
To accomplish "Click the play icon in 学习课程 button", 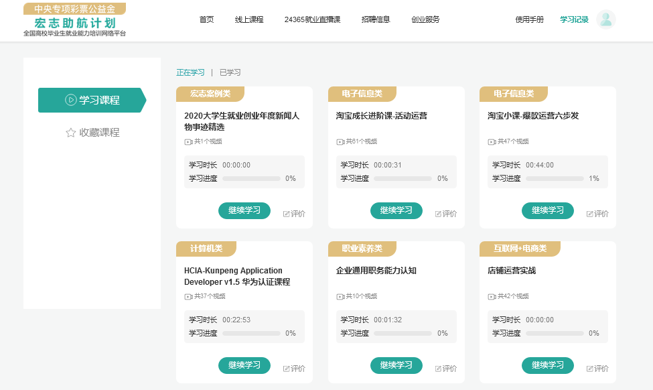I will (x=70, y=100).
